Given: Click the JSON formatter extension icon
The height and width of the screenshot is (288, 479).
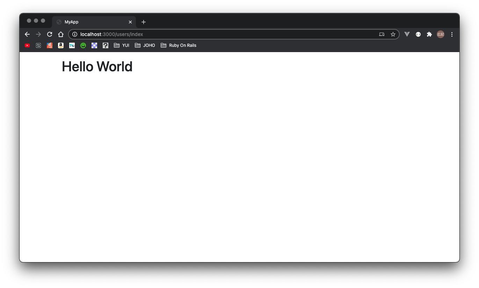Looking at the screenshot, I should pos(418,34).
